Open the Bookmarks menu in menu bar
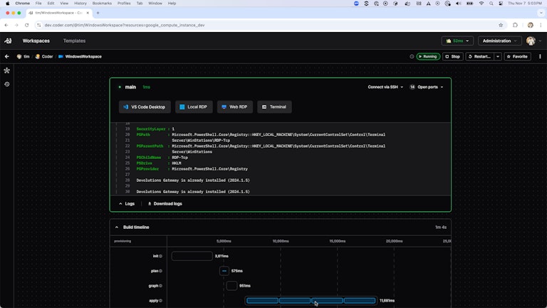Screen dimensions: 547x308 (102, 4)
